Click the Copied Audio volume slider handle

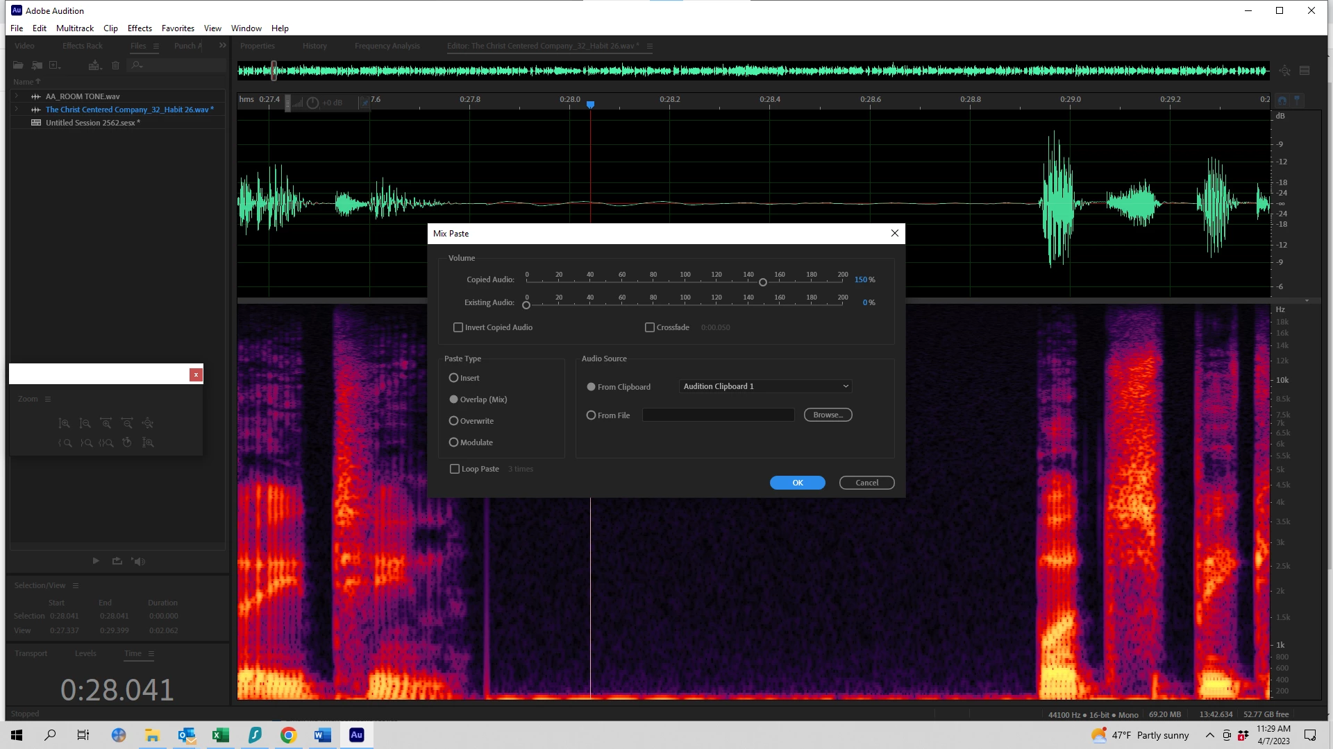point(763,282)
